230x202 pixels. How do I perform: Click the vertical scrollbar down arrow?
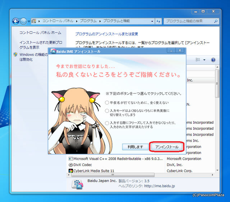tap(217, 170)
